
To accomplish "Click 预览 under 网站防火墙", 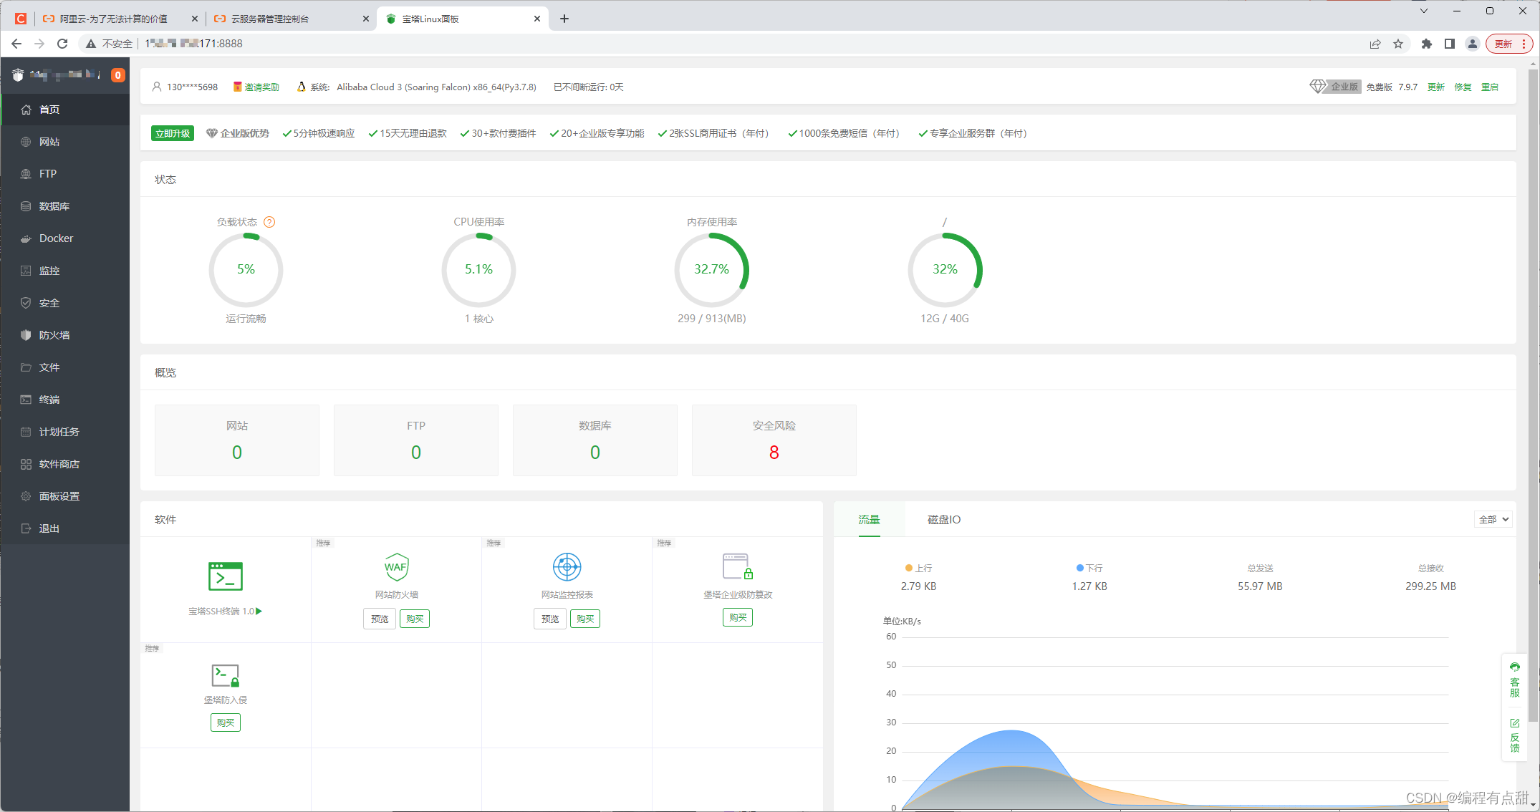I will click(380, 619).
